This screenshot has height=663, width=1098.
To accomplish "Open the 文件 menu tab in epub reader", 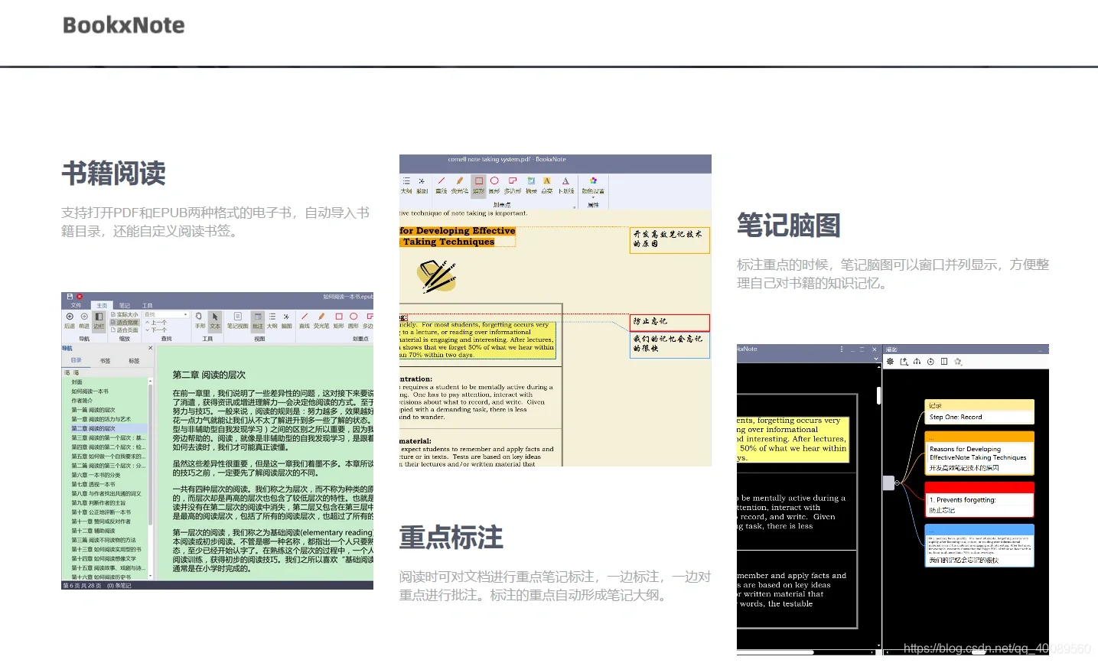I will point(76,305).
